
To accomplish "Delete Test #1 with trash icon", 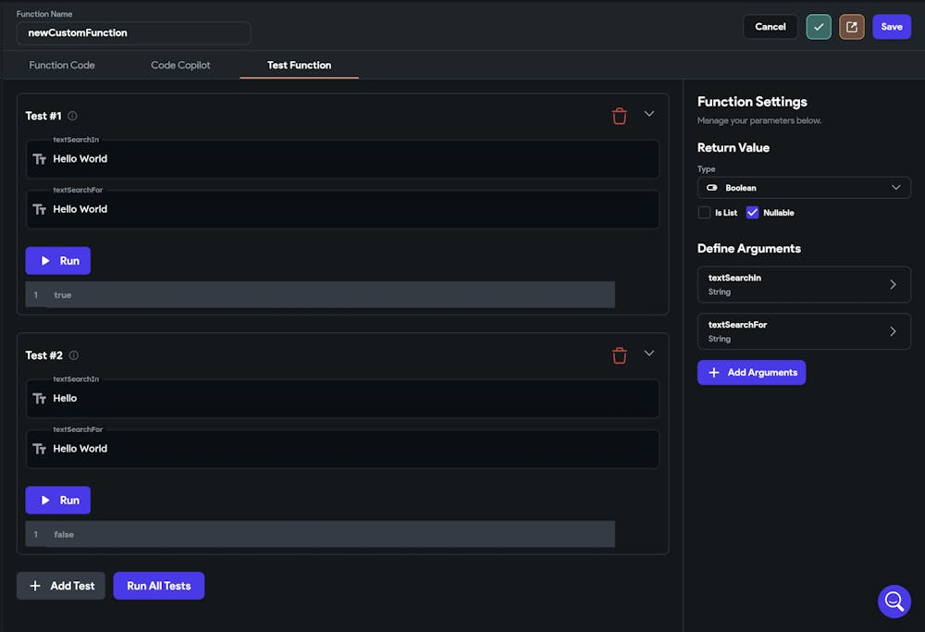I will tap(619, 116).
